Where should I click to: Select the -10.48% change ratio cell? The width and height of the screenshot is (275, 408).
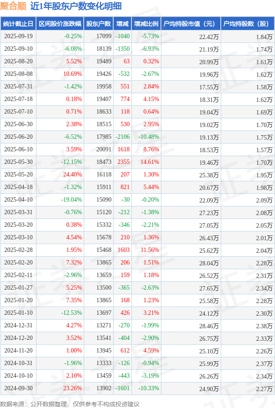click(x=149, y=137)
